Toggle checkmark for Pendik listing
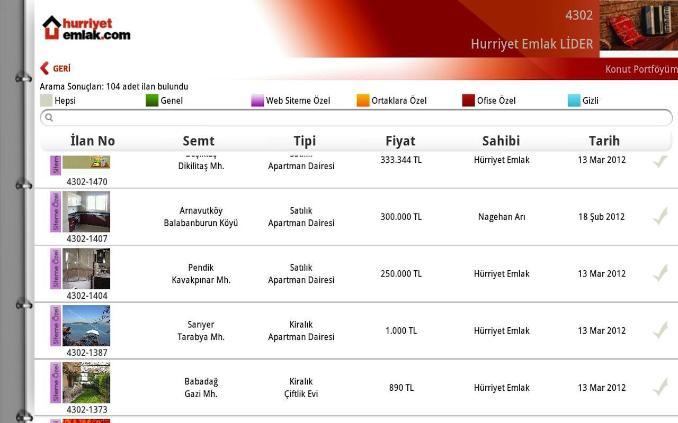This screenshot has height=423, width=678. pos(660,273)
